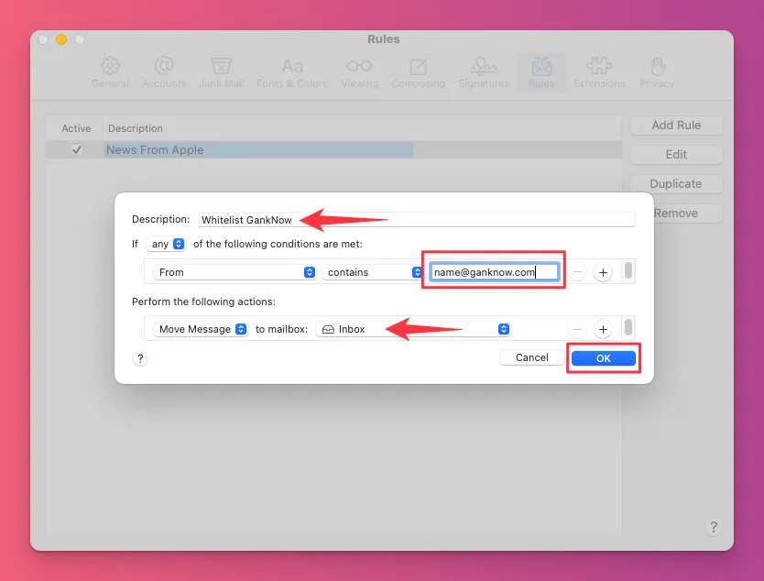Open the Move Message action dropdown
The width and height of the screenshot is (764, 581).
coord(201,329)
